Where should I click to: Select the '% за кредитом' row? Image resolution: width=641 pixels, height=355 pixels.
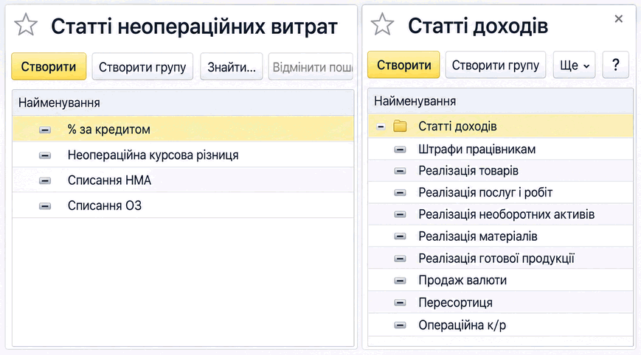click(183, 130)
